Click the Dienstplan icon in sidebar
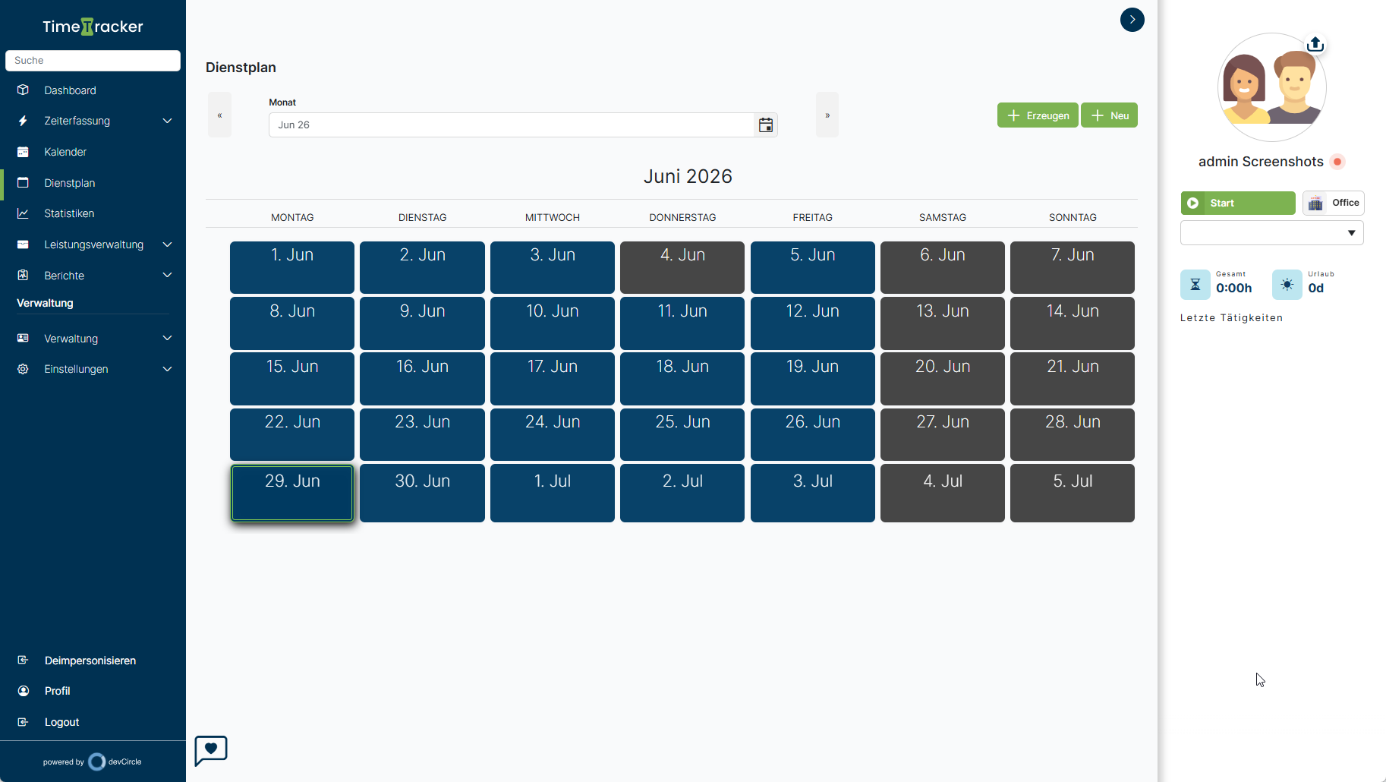1386x782 pixels. coord(23,182)
